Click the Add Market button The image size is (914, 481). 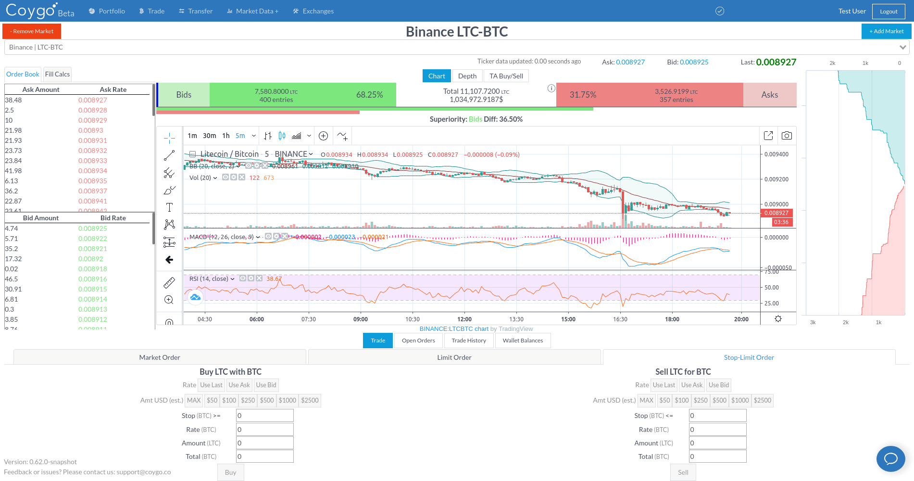pyautogui.click(x=887, y=31)
